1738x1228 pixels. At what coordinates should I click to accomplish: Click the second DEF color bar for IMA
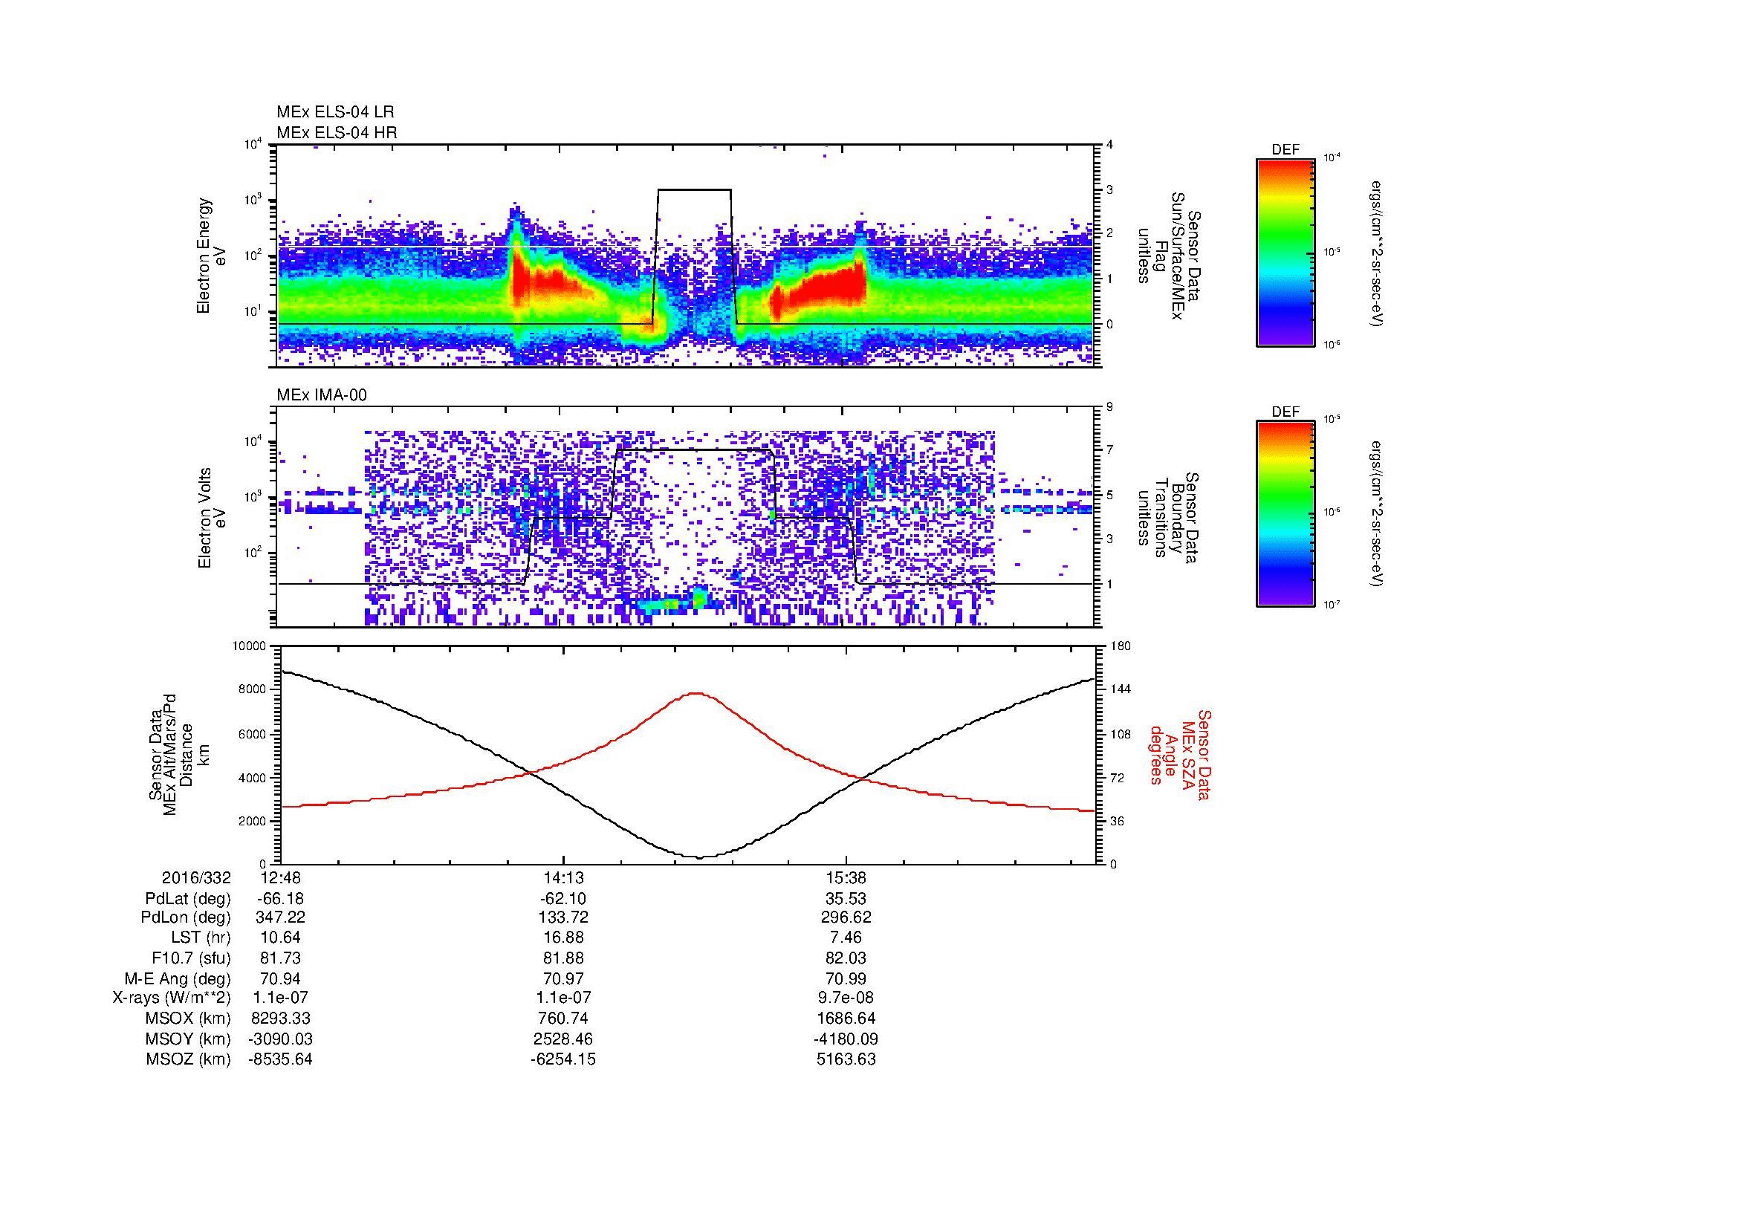pos(1285,514)
